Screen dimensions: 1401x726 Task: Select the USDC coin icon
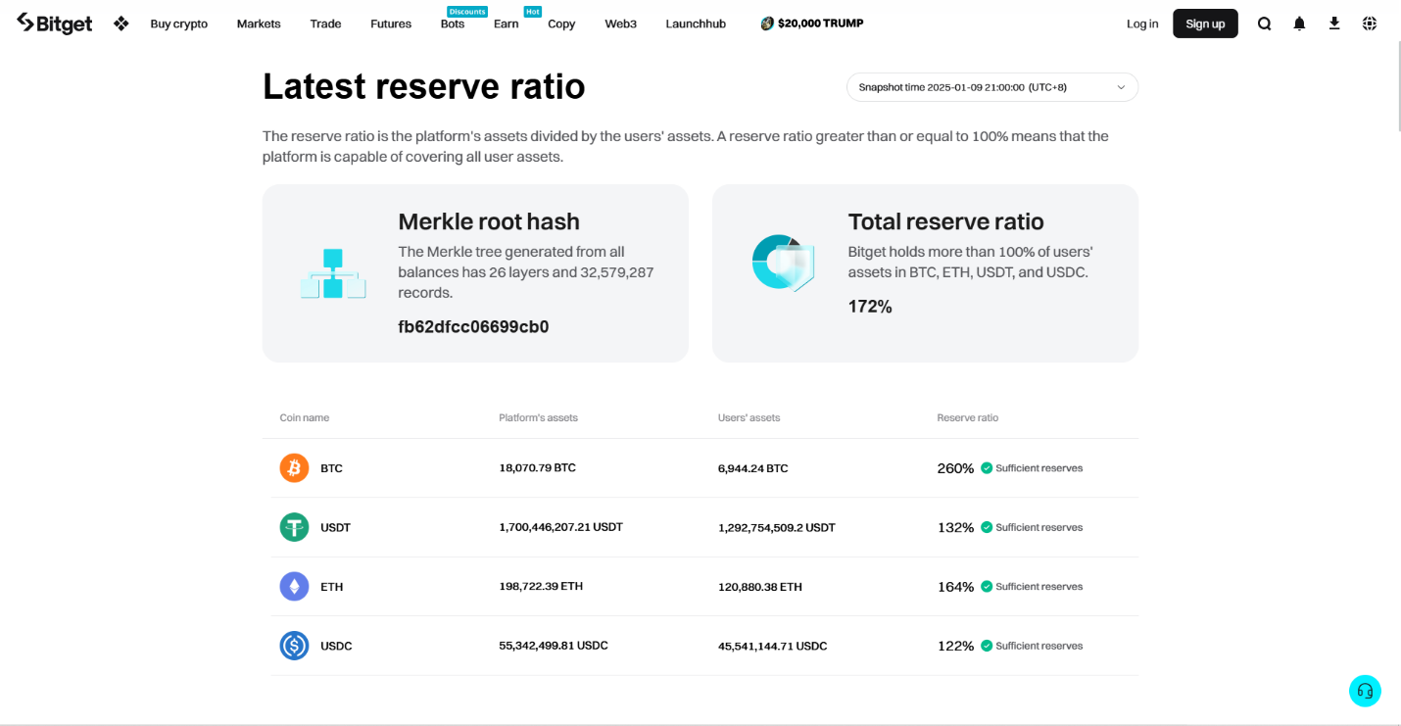pyautogui.click(x=293, y=646)
